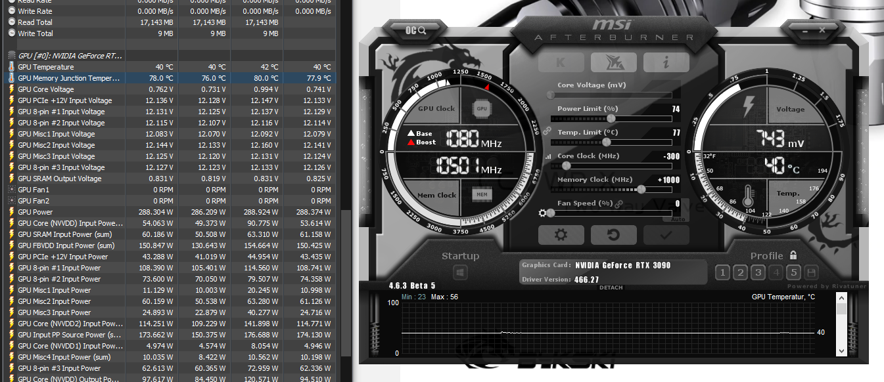Click the HWiNFO sensor list vertical scrollbar
This screenshot has width=884, height=382.
344,282
